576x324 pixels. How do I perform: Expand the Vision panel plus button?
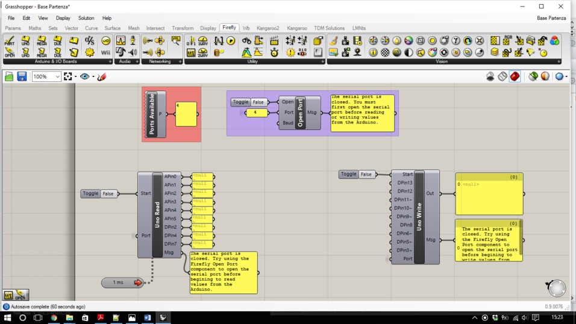(559, 61)
